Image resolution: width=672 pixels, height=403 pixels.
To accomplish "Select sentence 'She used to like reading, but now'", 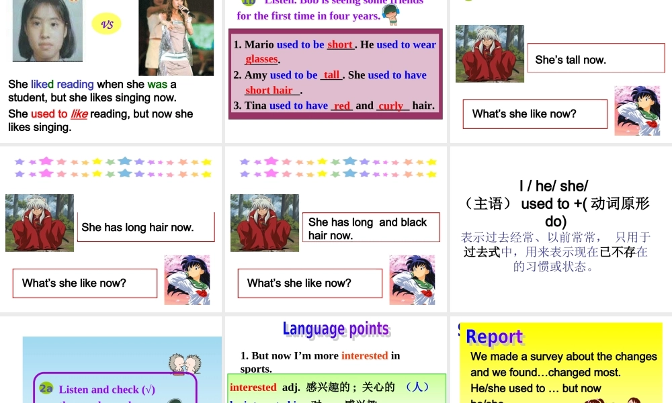I will tap(101, 114).
